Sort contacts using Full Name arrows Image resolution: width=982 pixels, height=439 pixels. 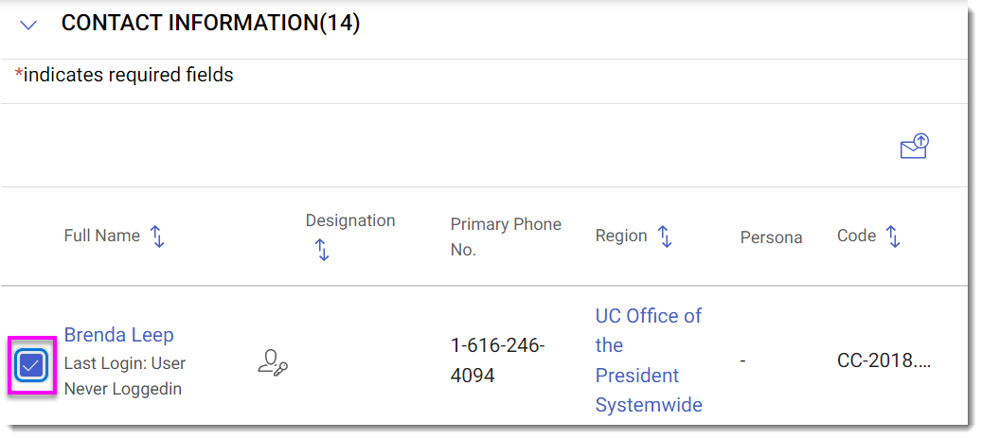coord(158,237)
